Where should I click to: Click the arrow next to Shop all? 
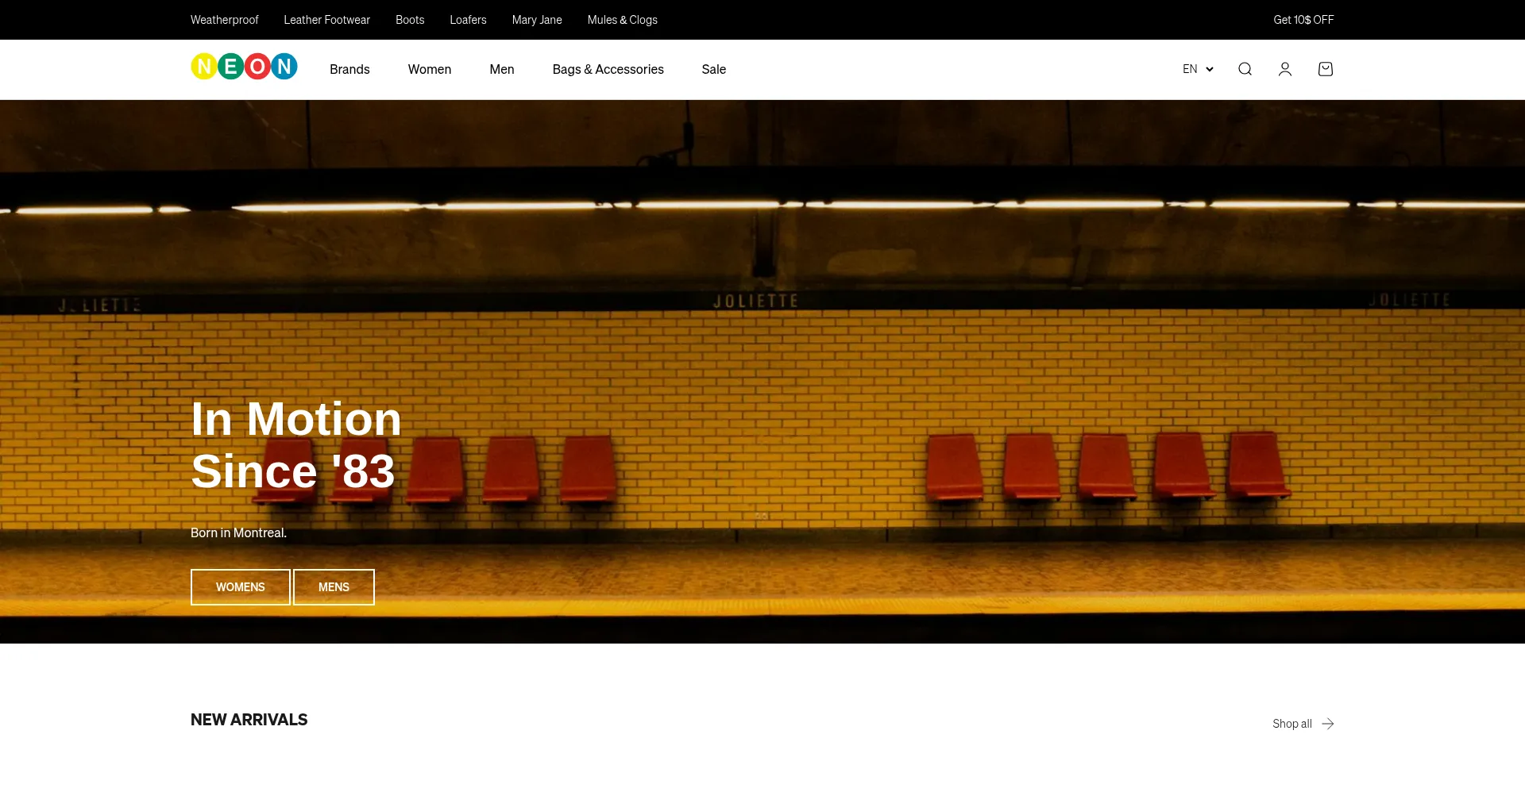coord(1328,724)
